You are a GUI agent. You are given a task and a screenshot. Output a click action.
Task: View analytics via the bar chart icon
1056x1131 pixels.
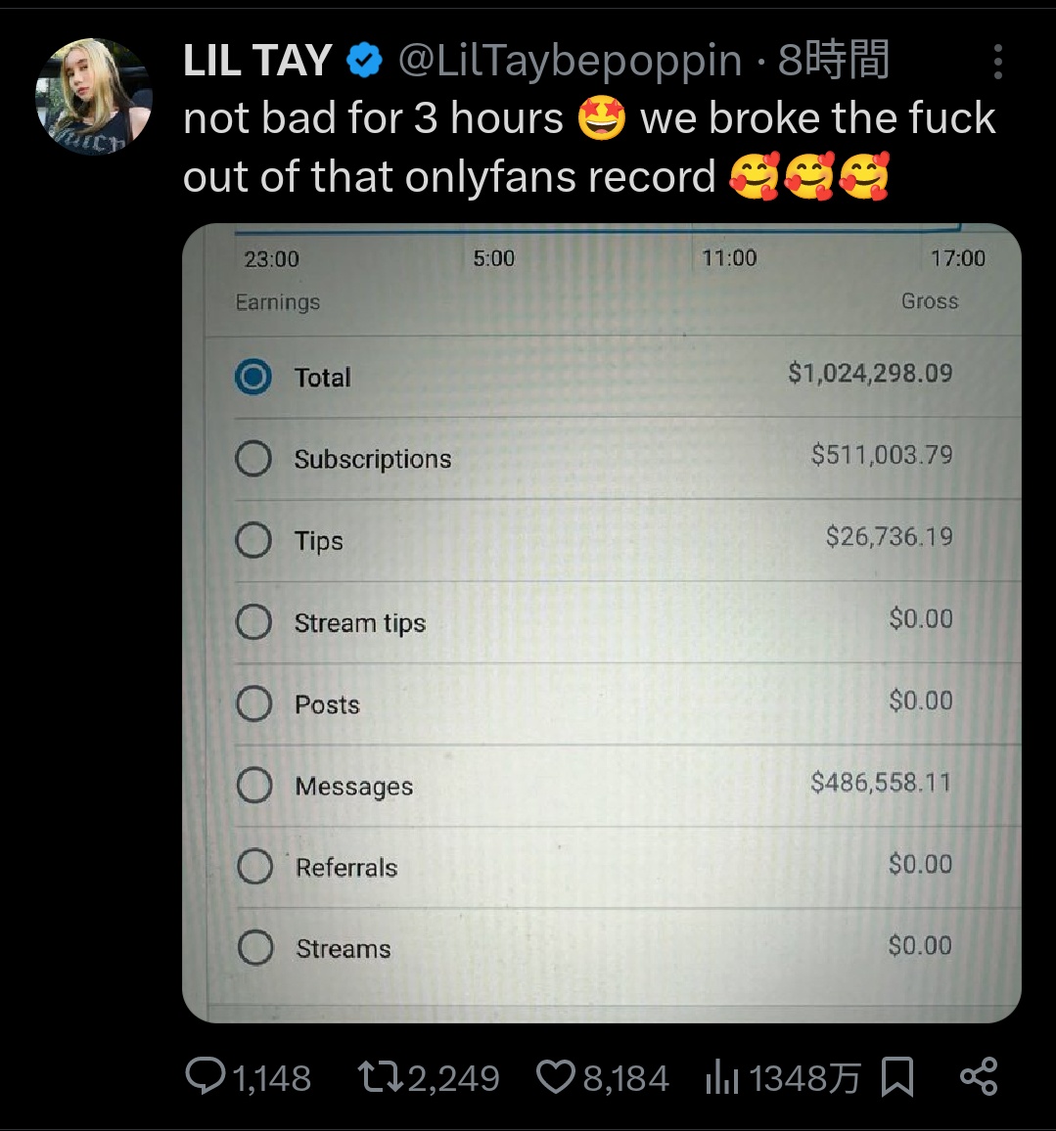[x=722, y=1077]
